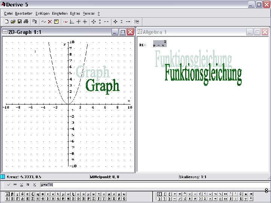Screen dimensions: 271x203
Task: Click the caret power (^) symbol button
Action: coord(185,194)
